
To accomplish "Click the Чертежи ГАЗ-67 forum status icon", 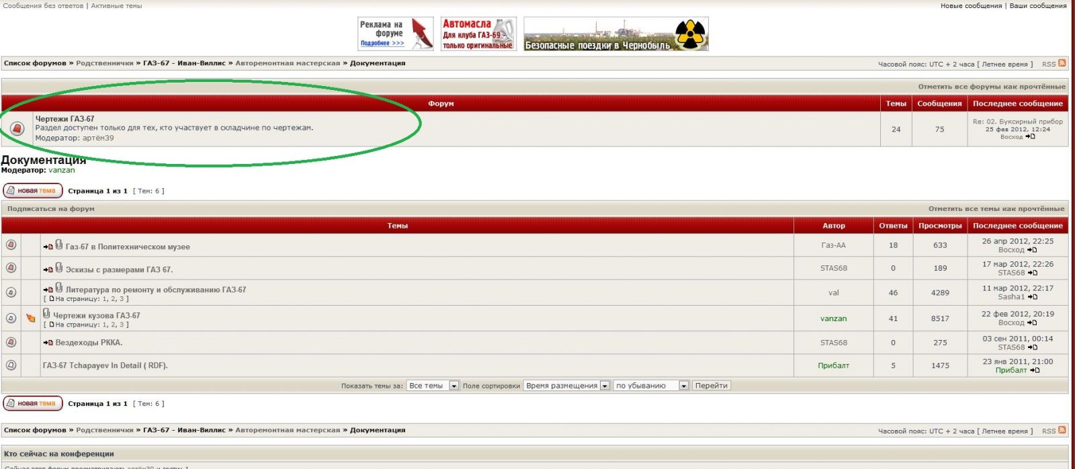I will [x=17, y=128].
